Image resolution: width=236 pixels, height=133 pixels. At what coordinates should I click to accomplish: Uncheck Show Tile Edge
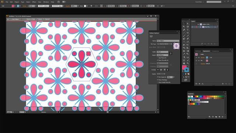click(x=157, y=80)
